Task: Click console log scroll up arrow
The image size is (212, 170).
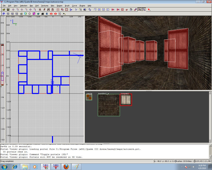Action: click(210, 145)
